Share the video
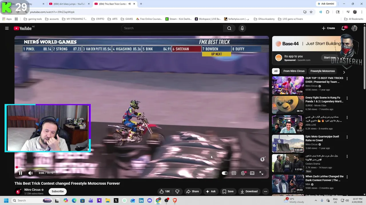Image resolution: width=366 pixels, height=205 pixels. pos(192,191)
